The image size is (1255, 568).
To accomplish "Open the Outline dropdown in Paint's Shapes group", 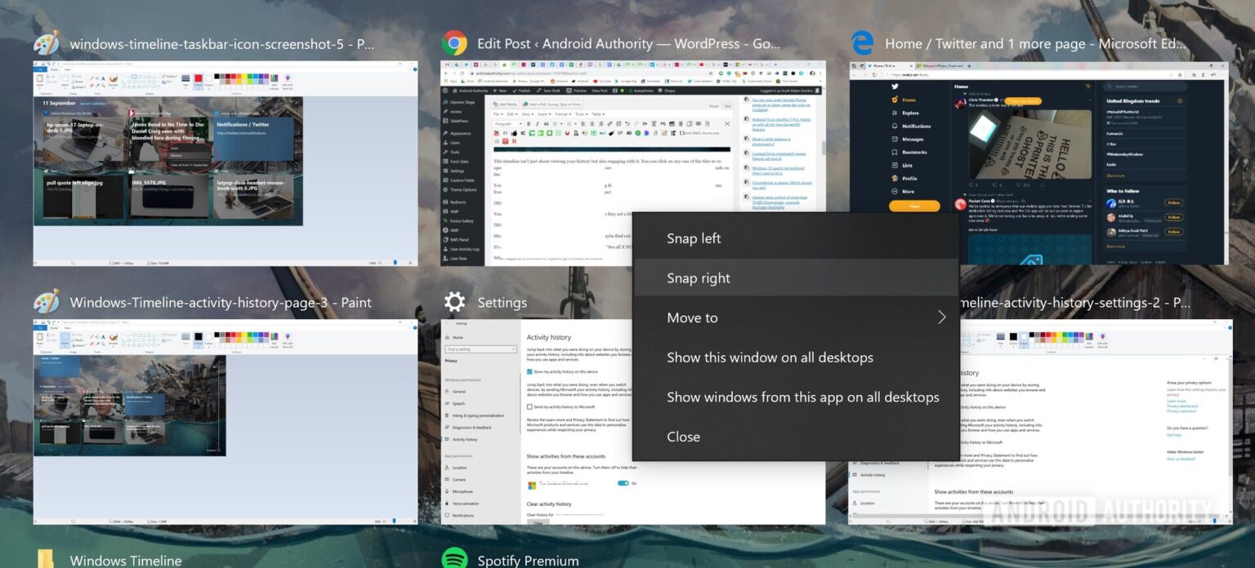I will 169,76.
